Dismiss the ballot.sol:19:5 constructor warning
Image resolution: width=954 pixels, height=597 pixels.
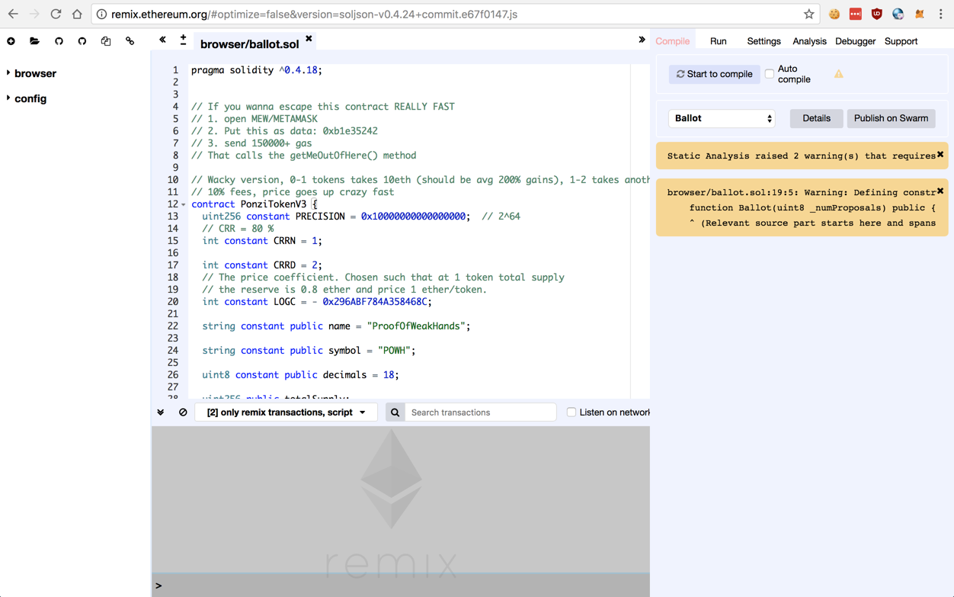coord(940,191)
